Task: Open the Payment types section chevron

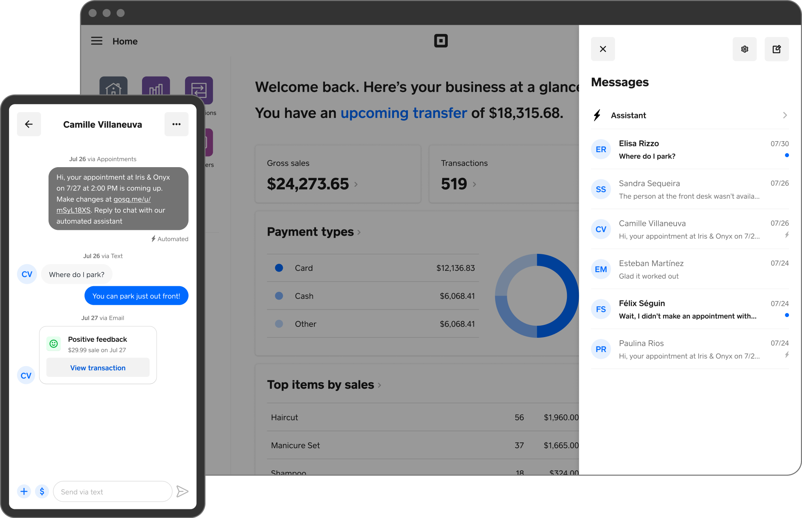Action: click(x=359, y=232)
